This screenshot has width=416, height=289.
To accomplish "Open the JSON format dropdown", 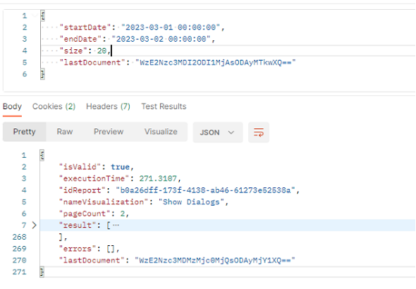I will (218, 133).
